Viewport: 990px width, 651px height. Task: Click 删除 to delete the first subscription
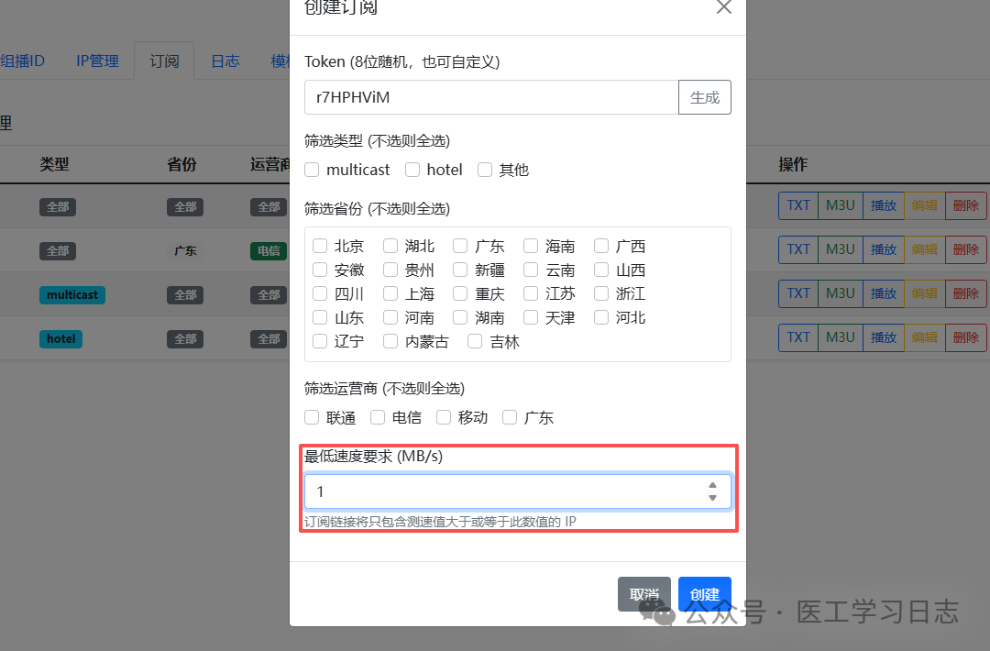click(x=965, y=206)
